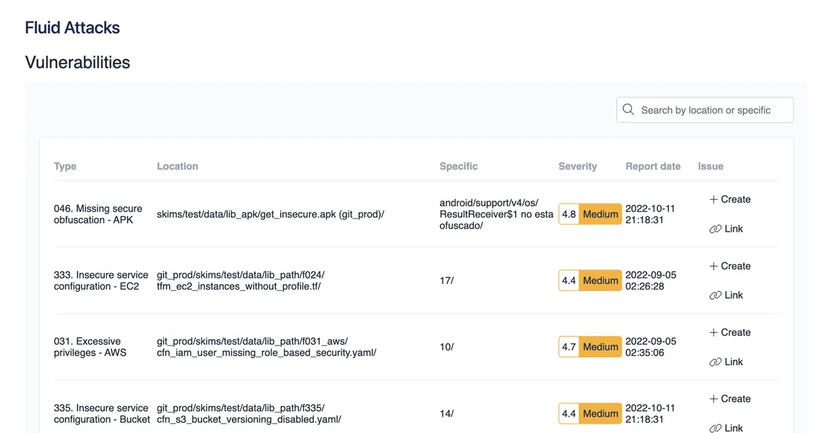Click the Issue column header
Viewport: 828px width, 433px height.
[x=711, y=166]
